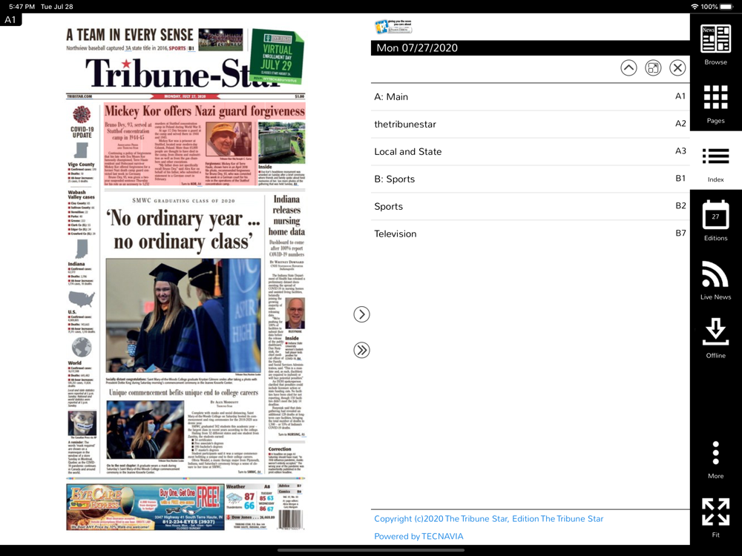Open the More options menu
This screenshot has height=556, width=742.
pyautogui.click(x=715, y=459)
